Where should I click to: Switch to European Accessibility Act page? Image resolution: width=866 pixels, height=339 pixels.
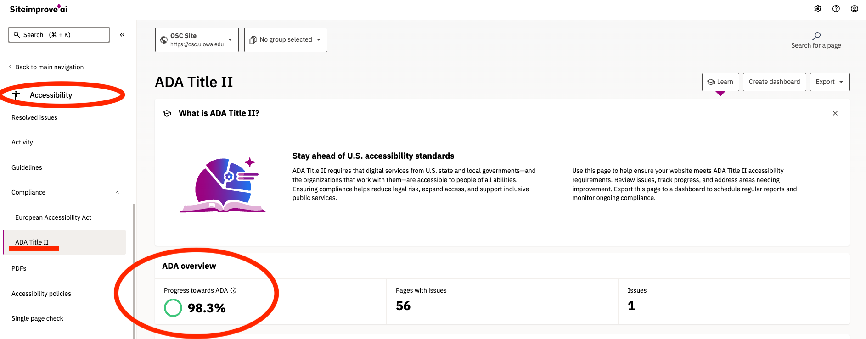pos(53,217)
